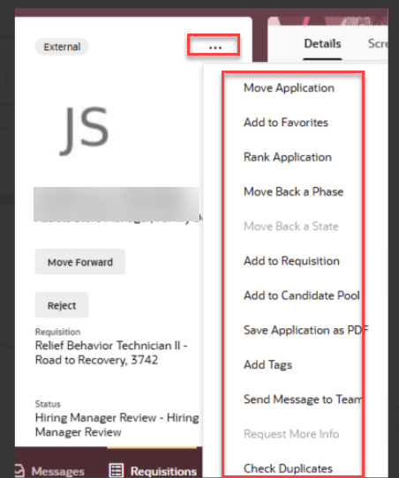Image resolution: width=399 pixels, height=478 pixels.
Task: Click Move Back a Phase
Action: [293, 191]
